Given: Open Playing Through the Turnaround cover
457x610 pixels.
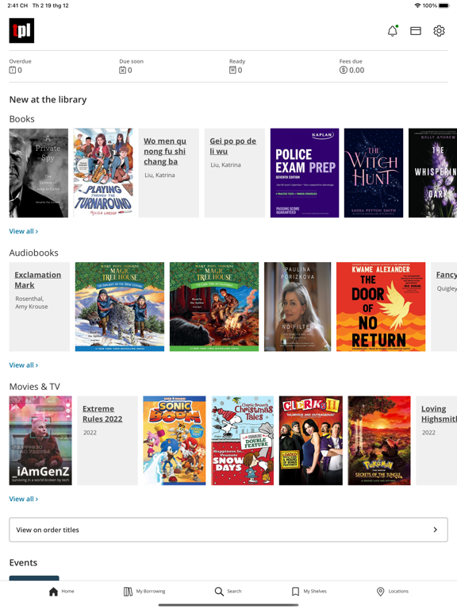Looking at the screenshot, I should (103, 172).
